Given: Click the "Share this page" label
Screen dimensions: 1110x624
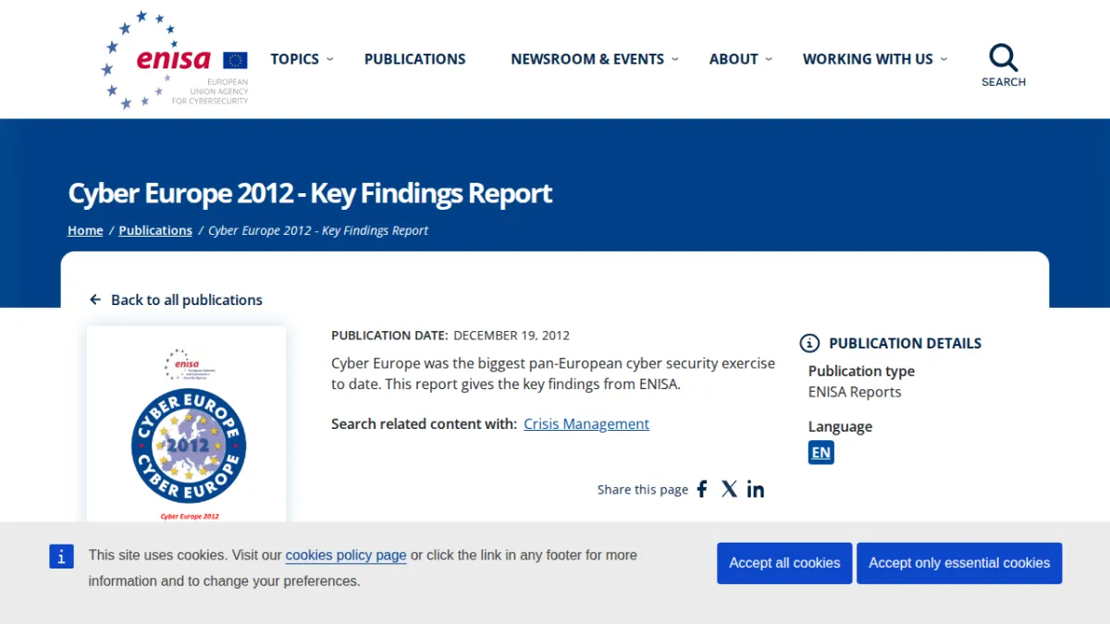Looking at the screenshot, I should (x=643, y=490).
